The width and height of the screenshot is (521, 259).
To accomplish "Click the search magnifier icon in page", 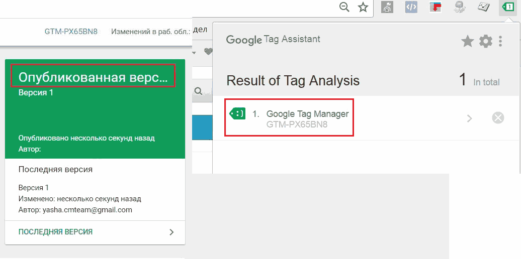I will click(198, 91).
